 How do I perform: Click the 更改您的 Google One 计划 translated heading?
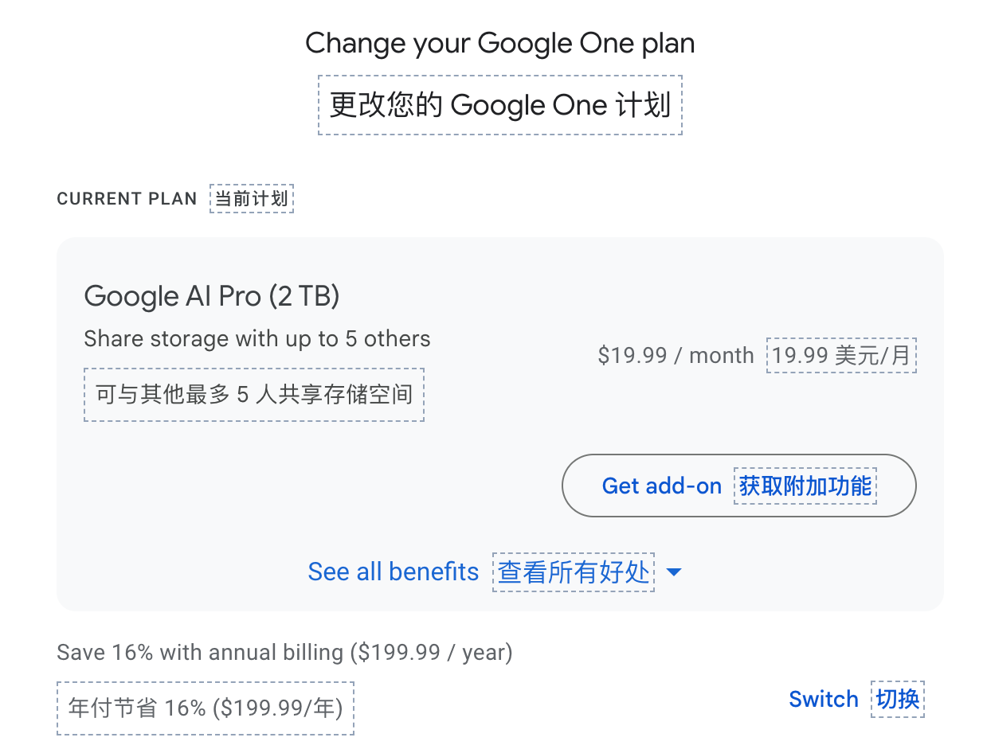point(499,105)
